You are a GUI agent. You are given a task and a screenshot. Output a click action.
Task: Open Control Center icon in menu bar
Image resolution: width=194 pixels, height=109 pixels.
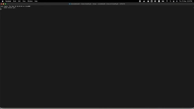point(174,1)
